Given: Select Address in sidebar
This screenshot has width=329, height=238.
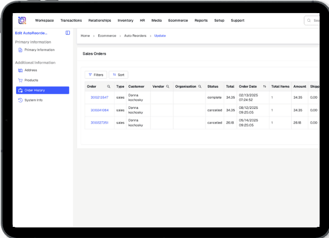Looking at the screenshot, I should point(31,70).
